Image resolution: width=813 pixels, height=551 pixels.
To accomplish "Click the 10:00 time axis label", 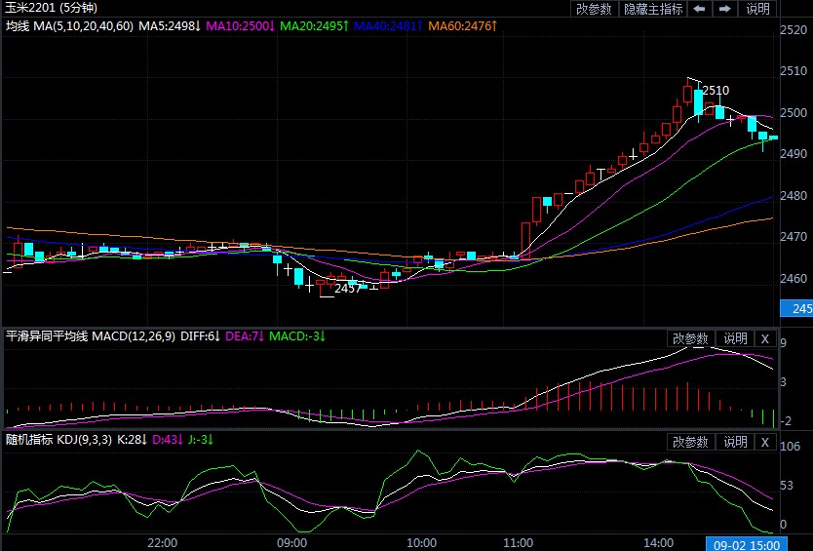I will (x=421, y=543).
